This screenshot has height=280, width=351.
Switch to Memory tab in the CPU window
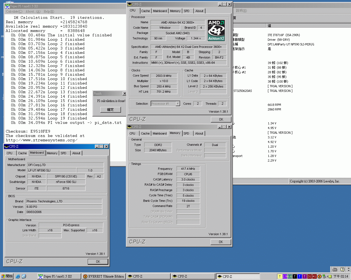(175, 11)
